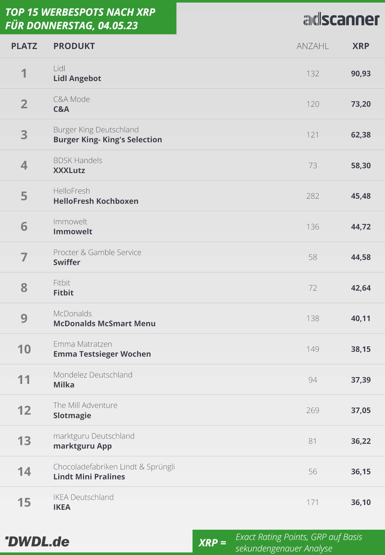Click Lindt Mini Pralines product name
This screenshot has width=385, height=555.
point(89,476)
